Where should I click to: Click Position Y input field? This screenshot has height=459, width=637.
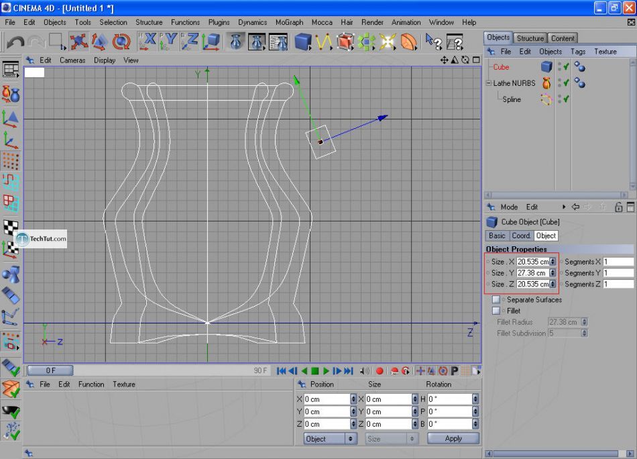pos(327,412)
